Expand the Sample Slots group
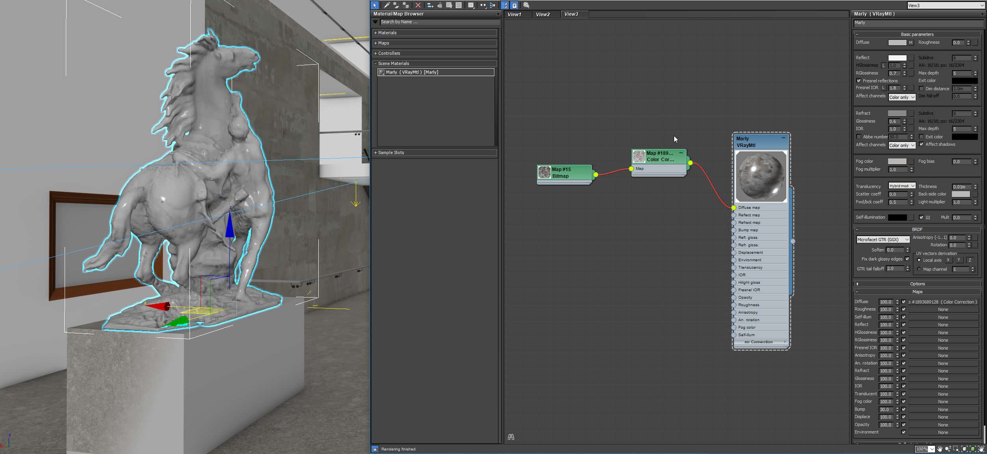This screenshot has width=987, height=454. [x=435, y=153]
